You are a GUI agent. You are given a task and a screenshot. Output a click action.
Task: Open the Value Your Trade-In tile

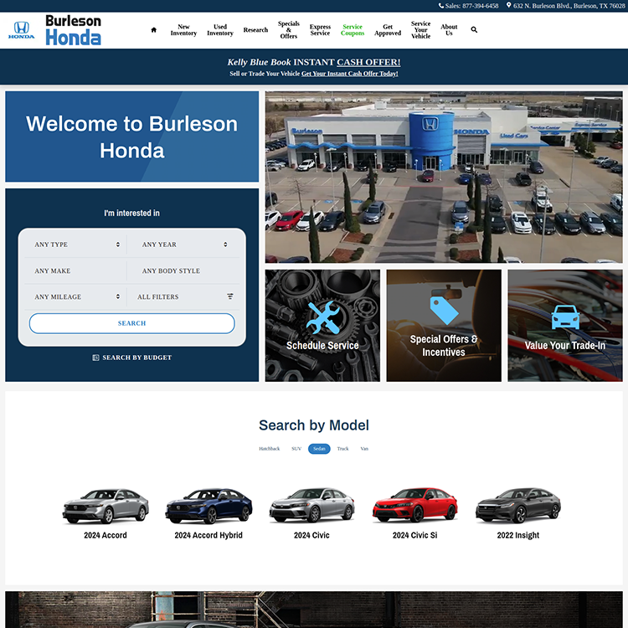pyautogui.click(x=565, y=325)
